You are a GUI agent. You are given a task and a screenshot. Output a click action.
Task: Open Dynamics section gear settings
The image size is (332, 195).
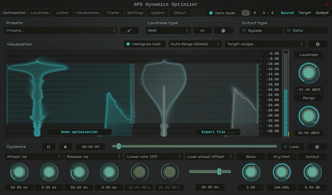[x=317, y=147]
